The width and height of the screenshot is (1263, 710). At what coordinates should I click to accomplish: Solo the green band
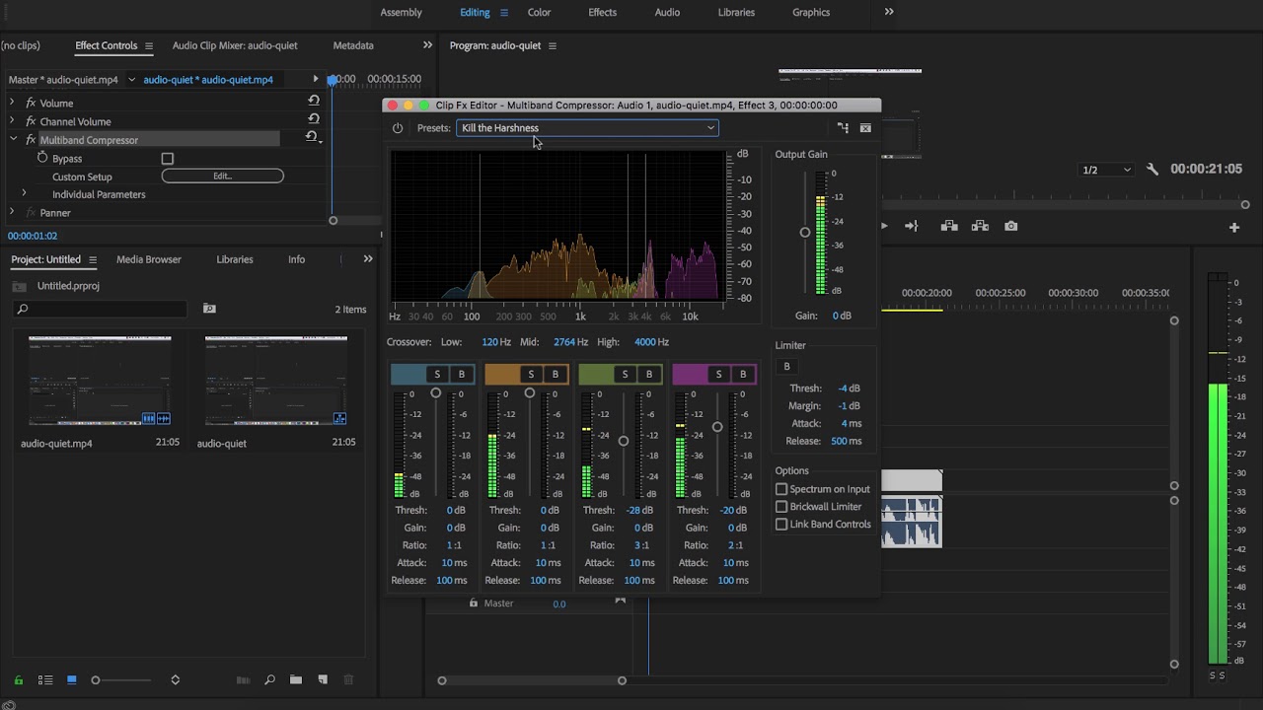625,374
